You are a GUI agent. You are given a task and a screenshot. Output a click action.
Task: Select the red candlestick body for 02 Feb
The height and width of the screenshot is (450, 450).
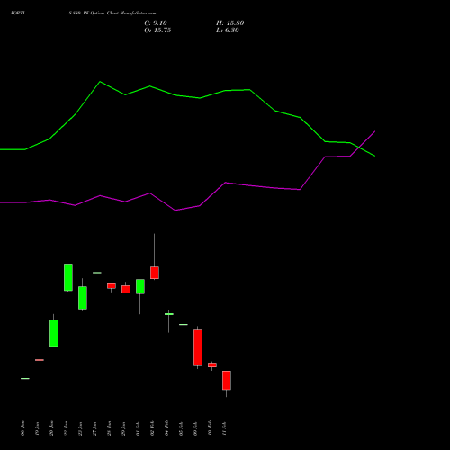click(x=155, y=273)
